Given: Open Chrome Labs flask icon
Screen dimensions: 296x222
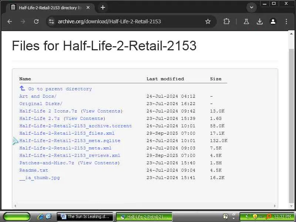Looking at the screenshot, I should tap(246, 21).
